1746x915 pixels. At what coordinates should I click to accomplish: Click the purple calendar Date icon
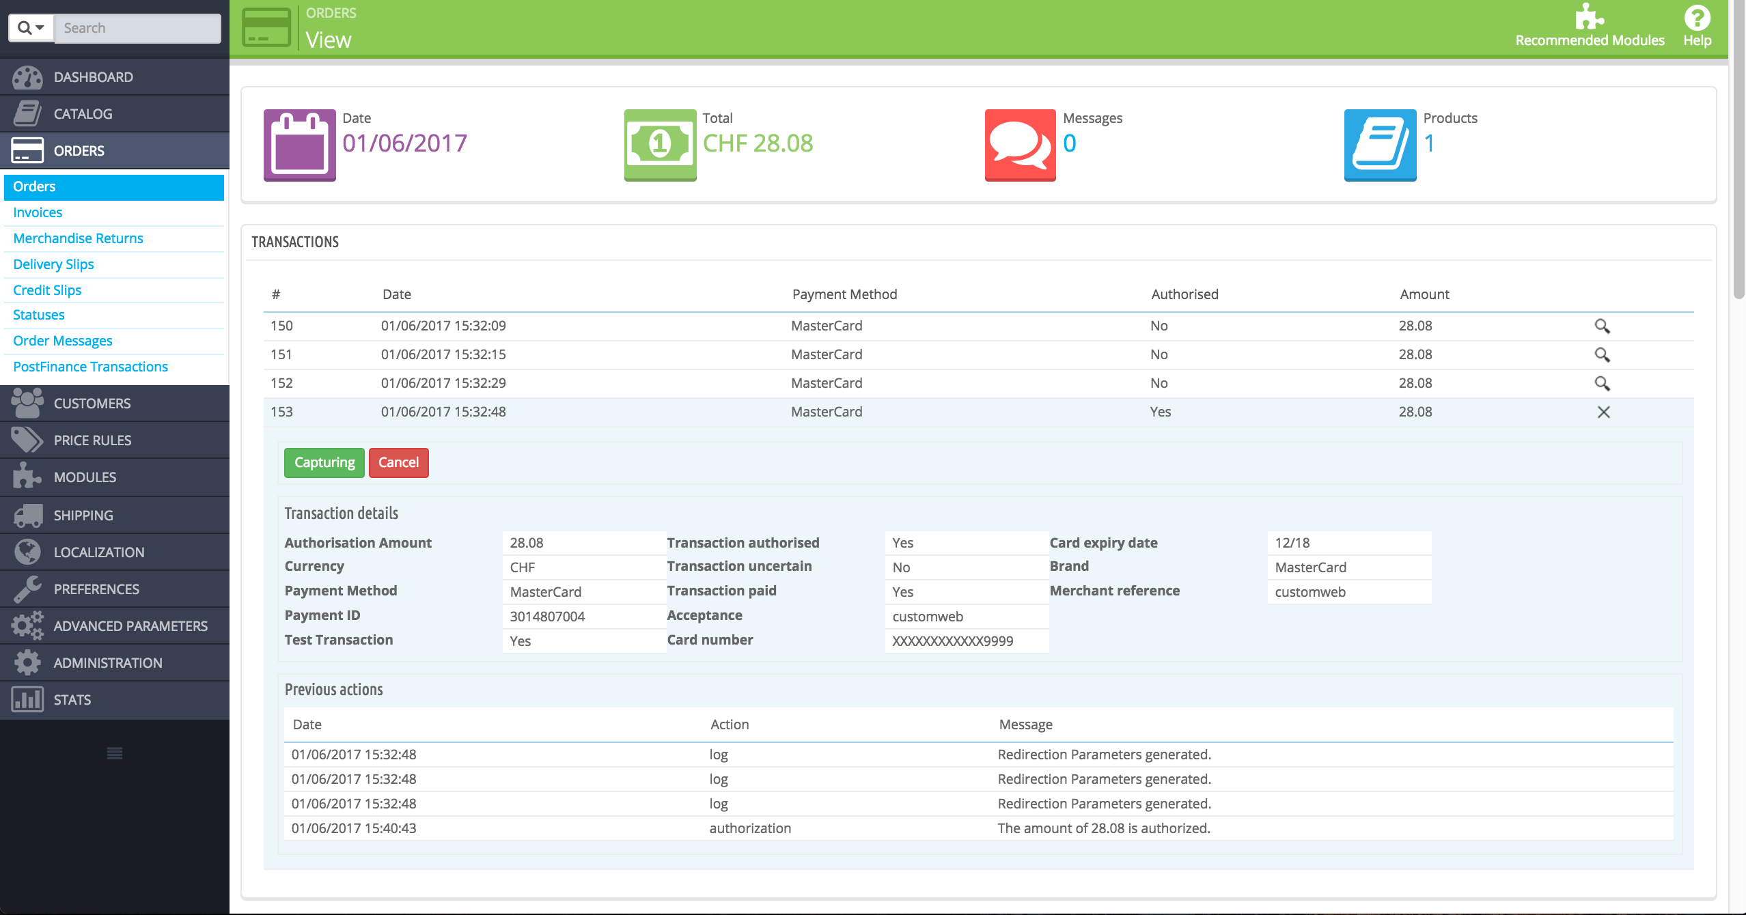(299, 145)
